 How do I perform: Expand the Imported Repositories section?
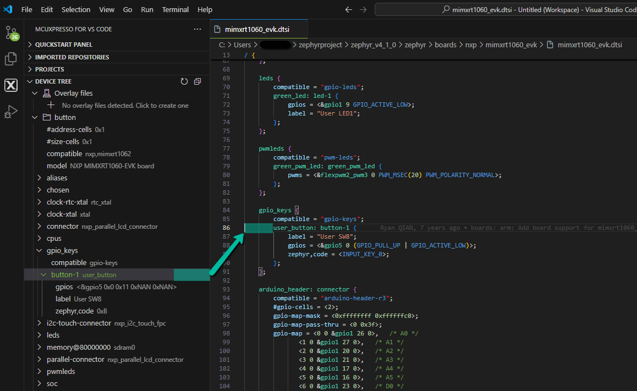point(72,57)
